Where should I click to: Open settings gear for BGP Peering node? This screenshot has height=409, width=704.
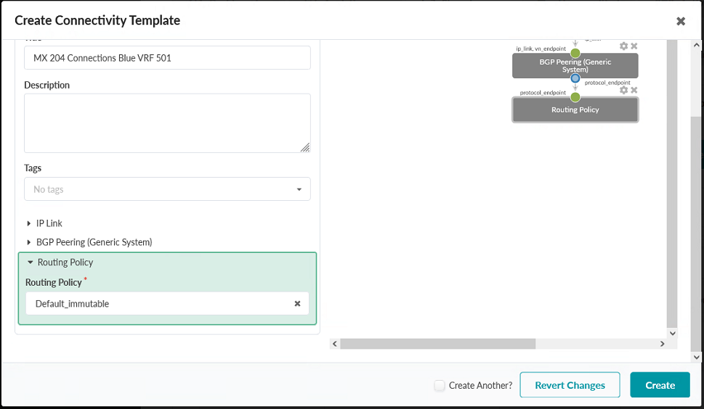pos(623,46)
